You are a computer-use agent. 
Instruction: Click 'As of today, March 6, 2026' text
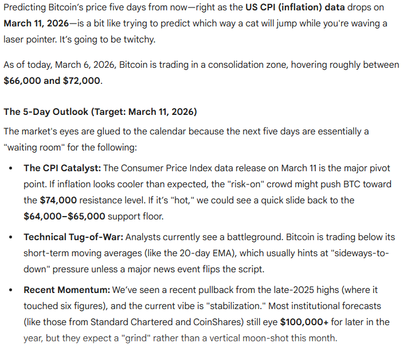coord(60,65)
